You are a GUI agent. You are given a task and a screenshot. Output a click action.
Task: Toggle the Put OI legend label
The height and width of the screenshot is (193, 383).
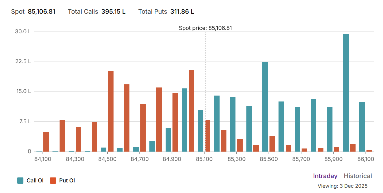pos(67,181)
